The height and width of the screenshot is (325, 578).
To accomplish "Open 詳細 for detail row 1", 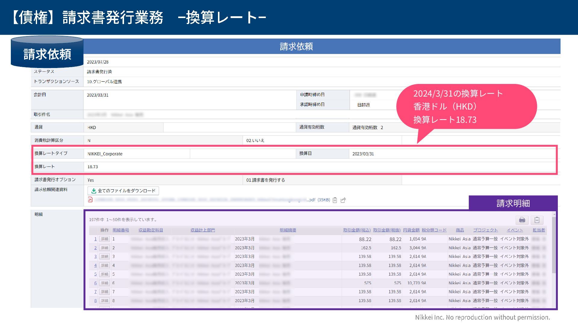I will [x=104, y=239].
